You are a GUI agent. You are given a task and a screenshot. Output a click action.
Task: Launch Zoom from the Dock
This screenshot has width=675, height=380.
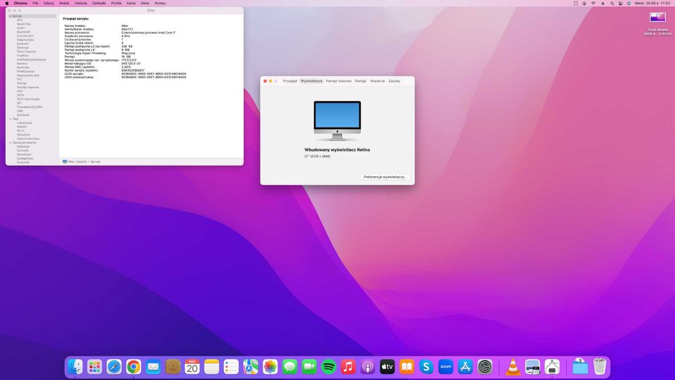click(446, 367)
